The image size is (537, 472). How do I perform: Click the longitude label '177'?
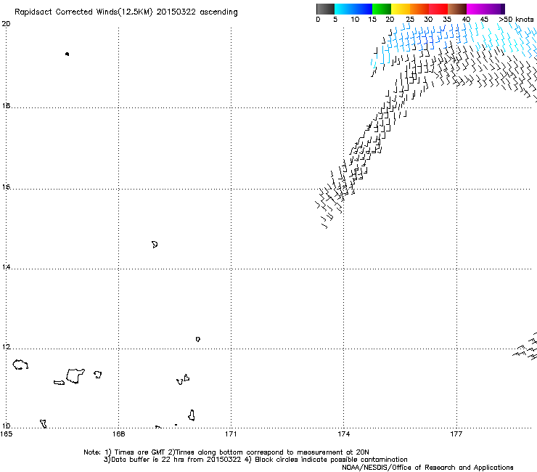(x=456, y=434)
